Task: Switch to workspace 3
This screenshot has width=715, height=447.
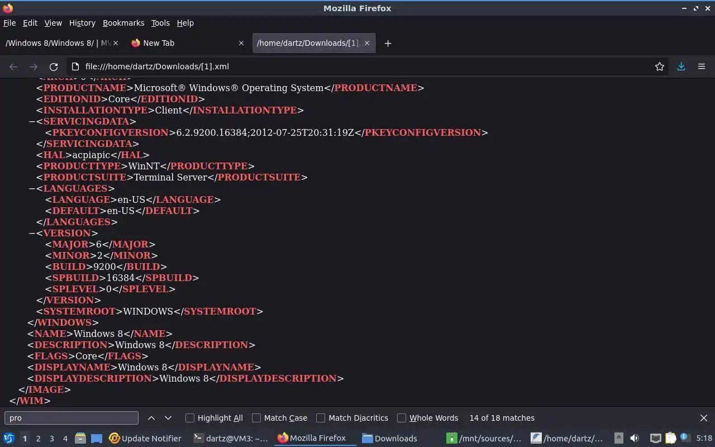Action: pyautogui.click(x=51, y=439)
